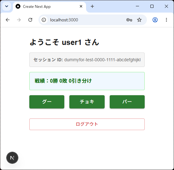This screenshot has height=170, width=174.
Task: Open new tab with plus icon
Action: tap(92, 6)
